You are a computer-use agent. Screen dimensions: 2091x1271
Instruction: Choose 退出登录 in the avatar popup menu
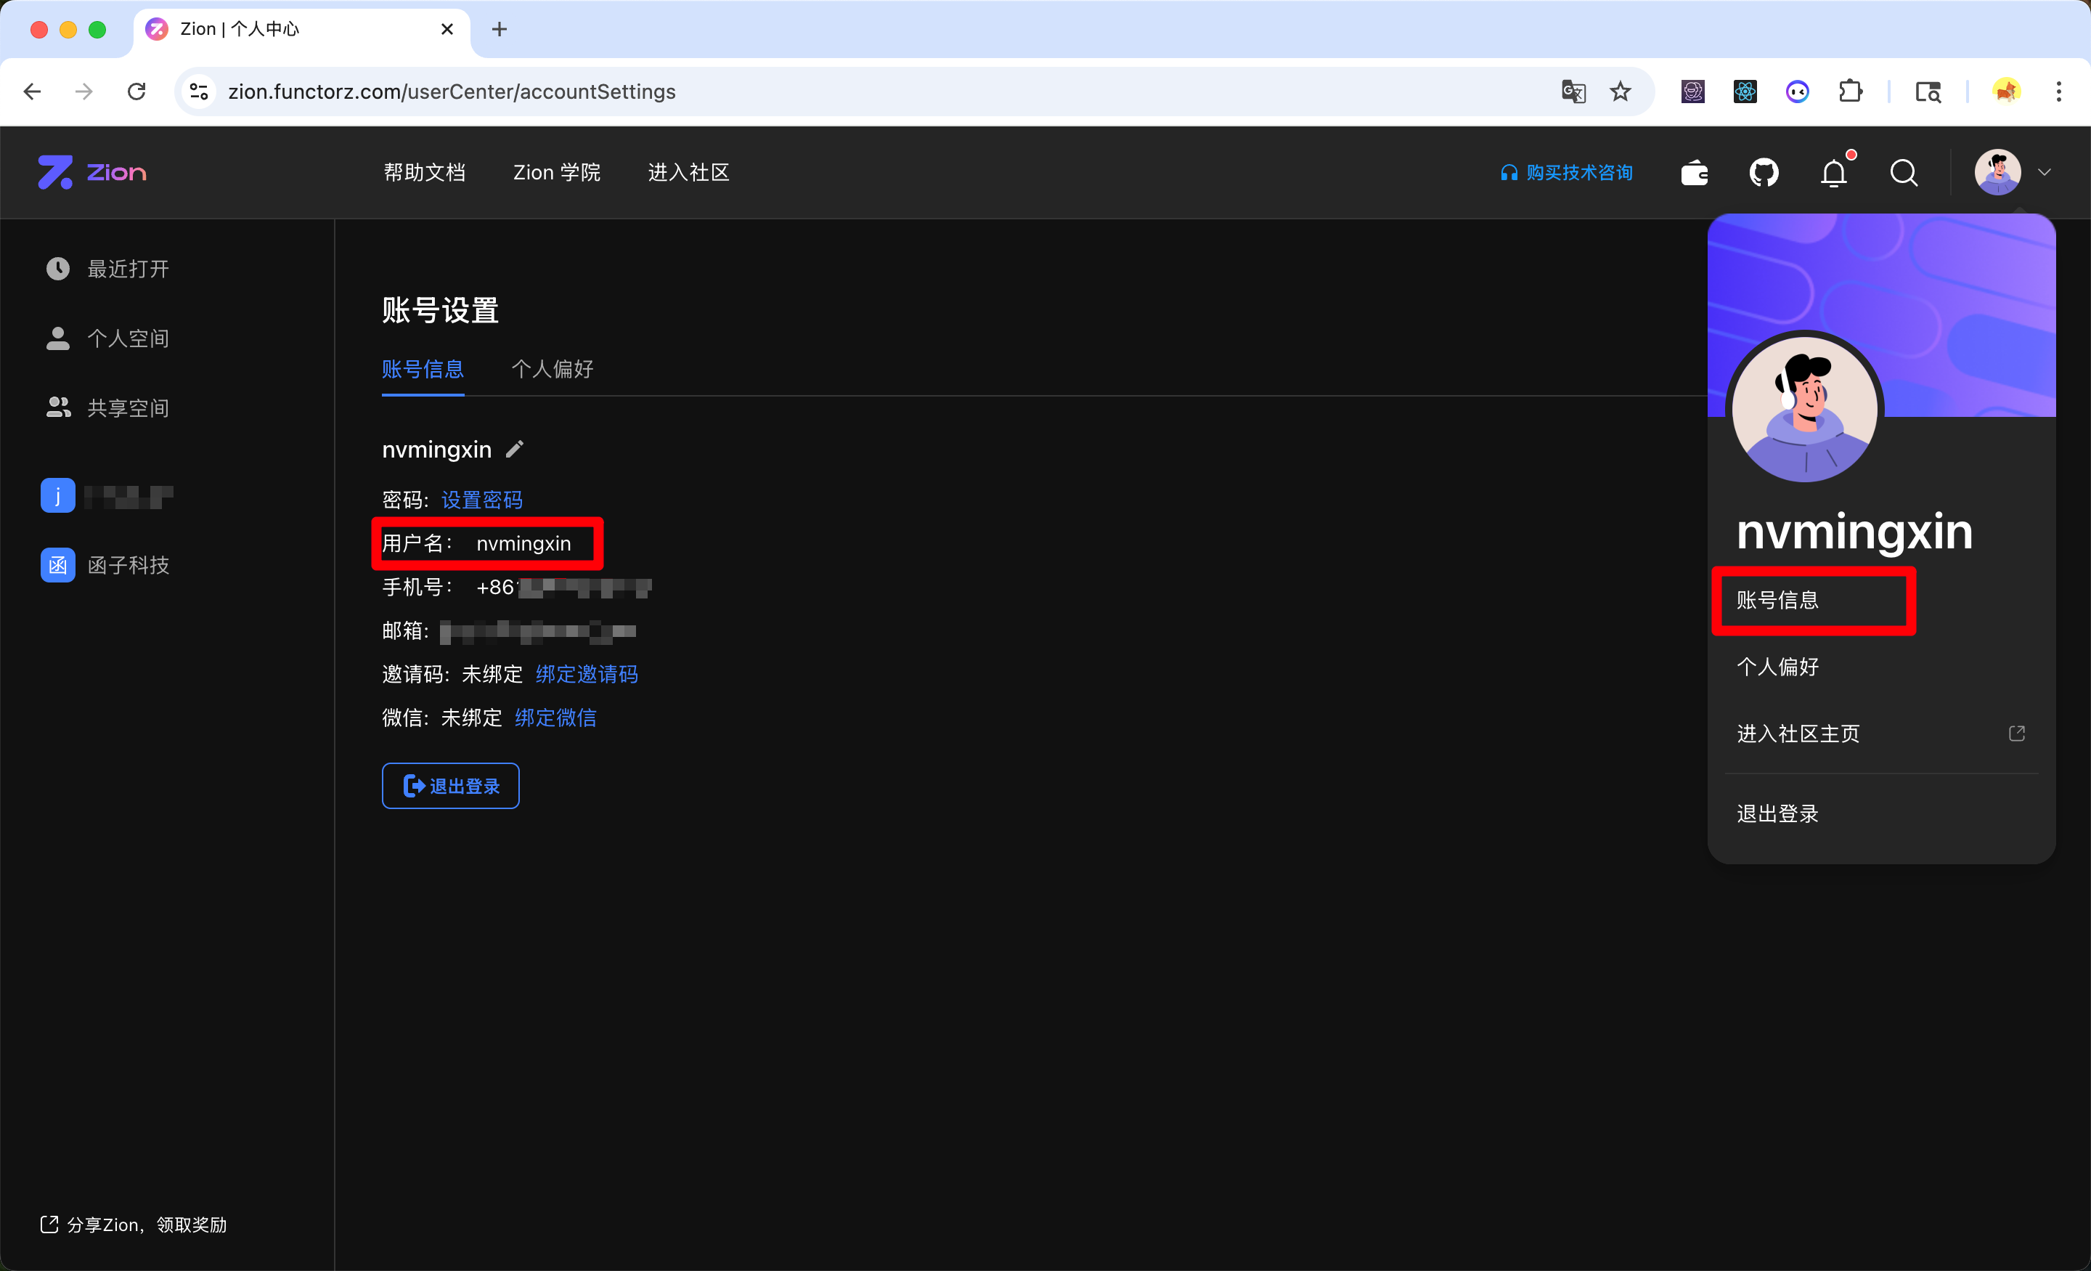tap(1778, 814)
